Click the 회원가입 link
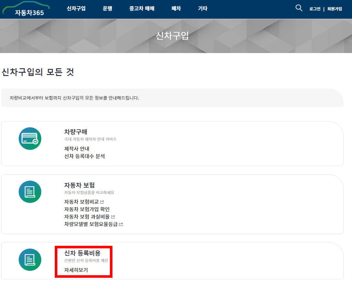This screenshot has width=352, height=282. 334,9
